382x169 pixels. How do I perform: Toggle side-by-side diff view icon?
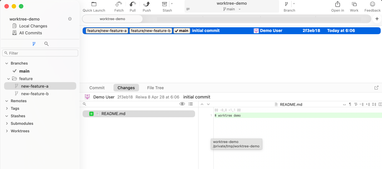[x=380, y=104]
